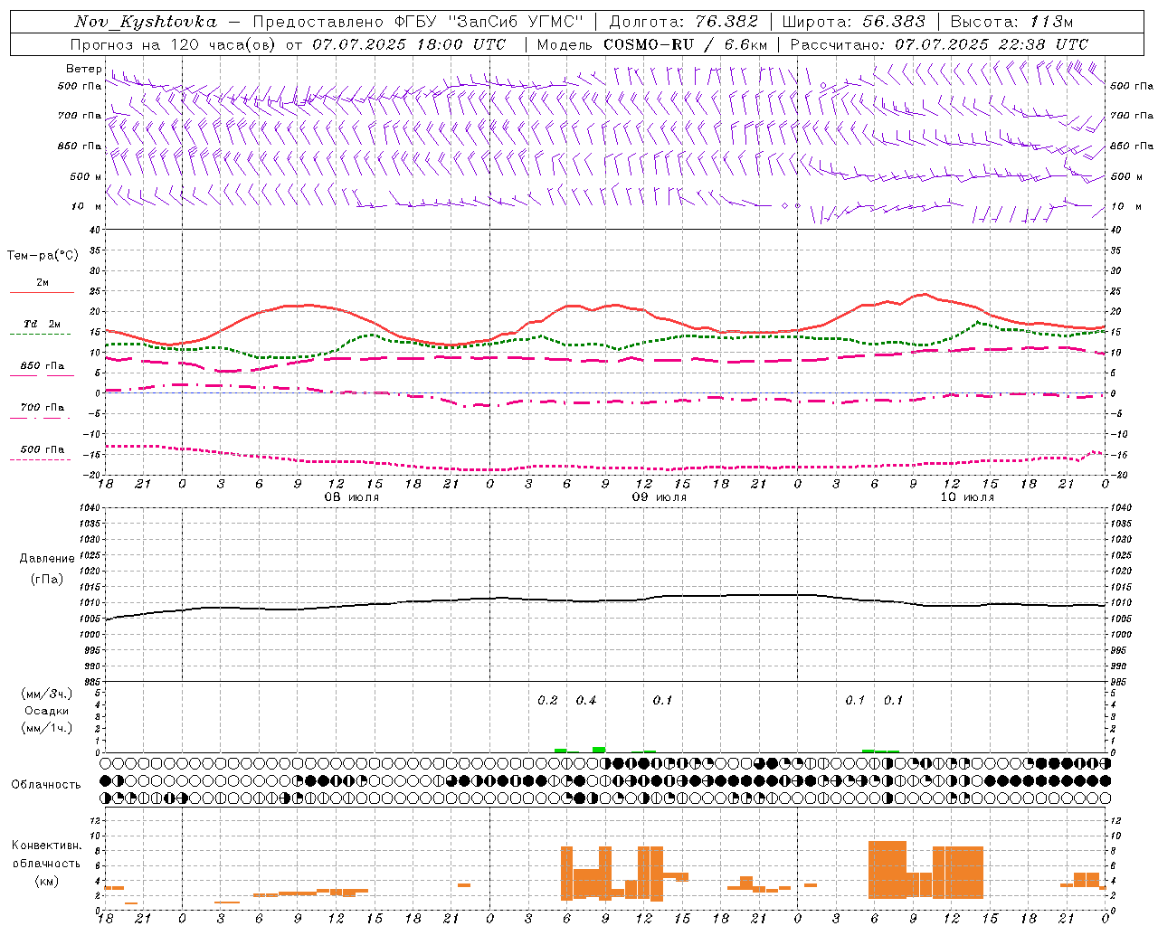Click the 10 м level label left of the wind panel
The width and height of the screenshot is (1158, 926).
pos(86,206)
